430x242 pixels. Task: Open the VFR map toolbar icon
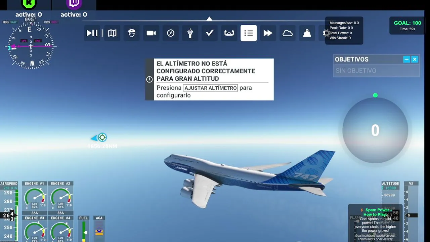tap(112, 33)
